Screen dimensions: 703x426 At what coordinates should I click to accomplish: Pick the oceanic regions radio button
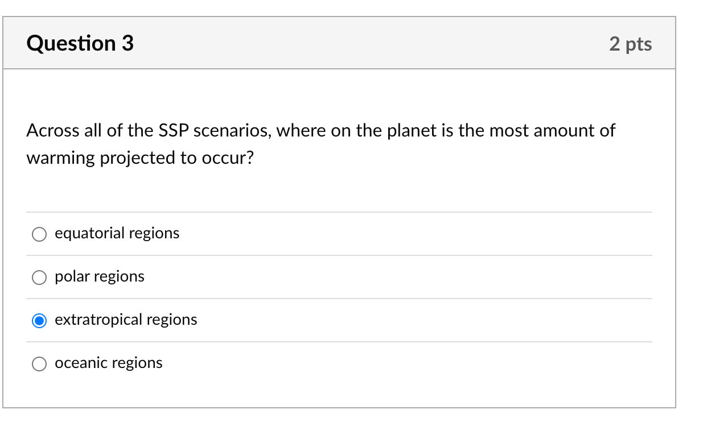tap(39, 364)
